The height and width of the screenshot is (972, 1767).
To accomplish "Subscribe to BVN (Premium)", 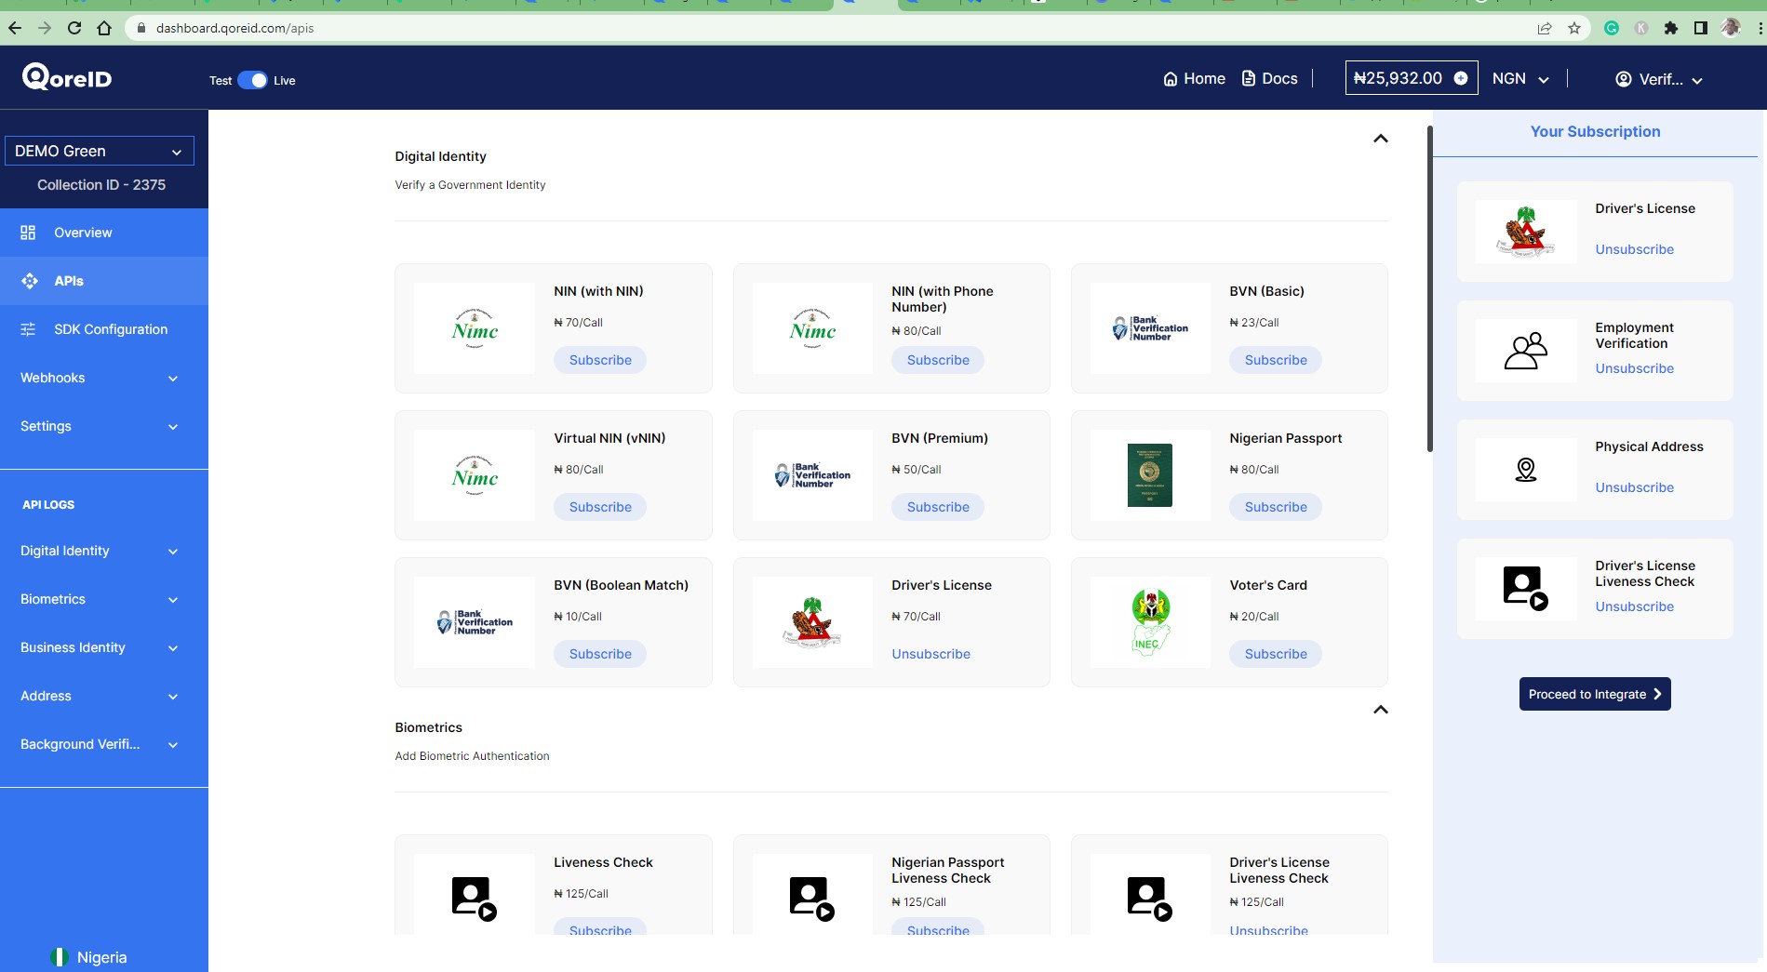I will 938,507.
